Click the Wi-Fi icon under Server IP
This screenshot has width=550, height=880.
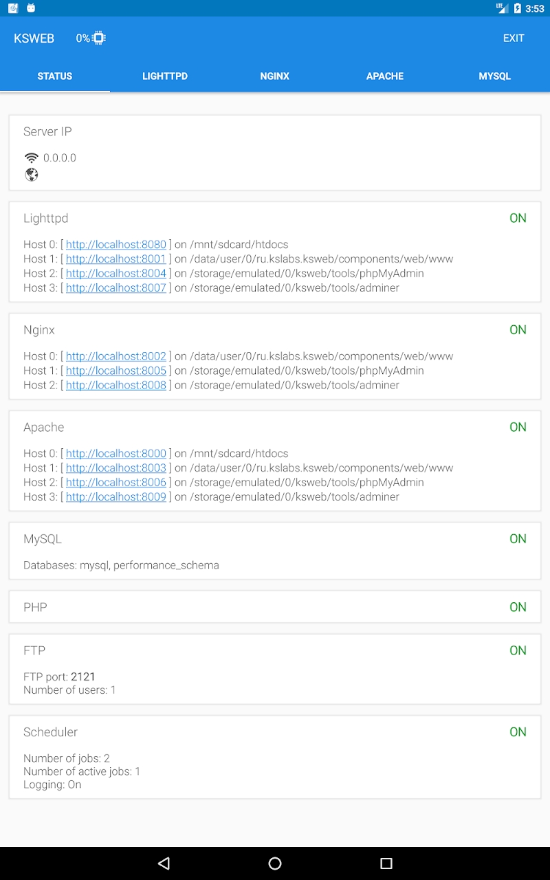[31, 156]
